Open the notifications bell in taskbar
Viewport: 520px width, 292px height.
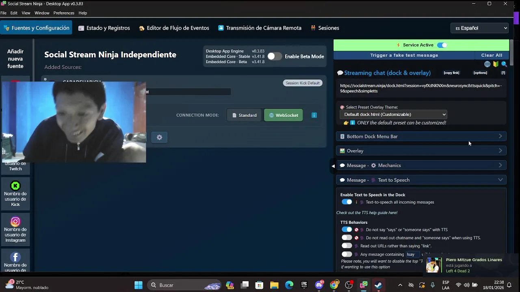click(x=509, y=285)
